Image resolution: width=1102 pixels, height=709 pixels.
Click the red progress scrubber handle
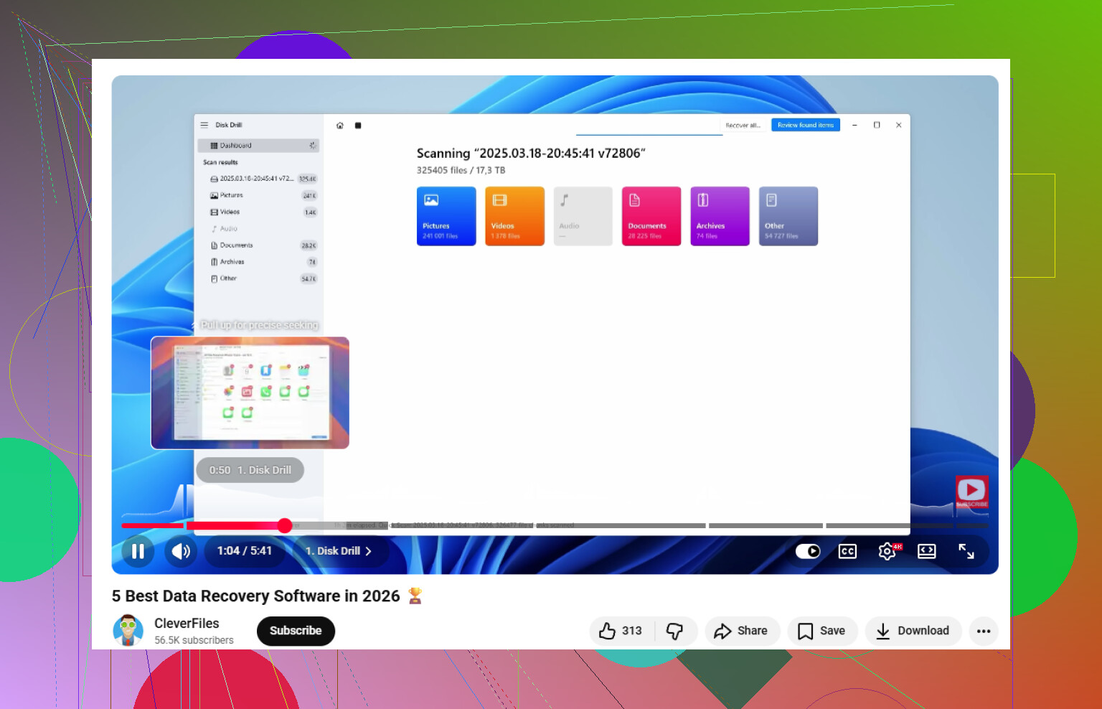(285, 525)
